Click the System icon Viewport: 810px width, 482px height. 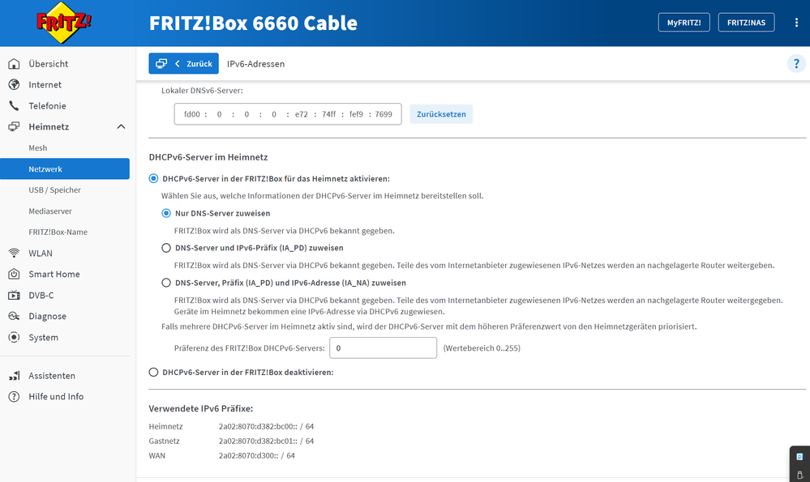point(14,338)
